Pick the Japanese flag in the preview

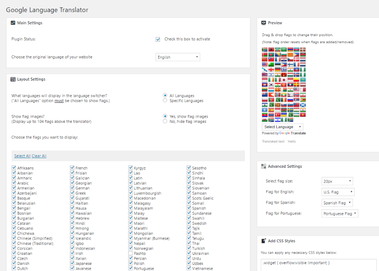coord(284,80)
